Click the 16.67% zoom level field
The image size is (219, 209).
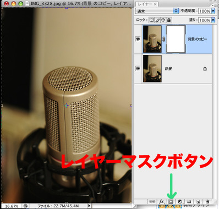click(x=12, y=206)
